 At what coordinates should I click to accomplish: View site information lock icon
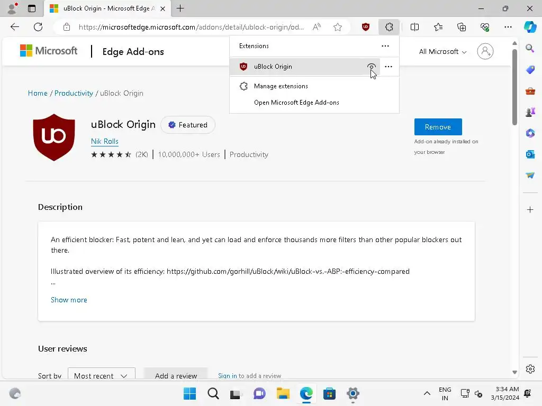pos(67,27)
